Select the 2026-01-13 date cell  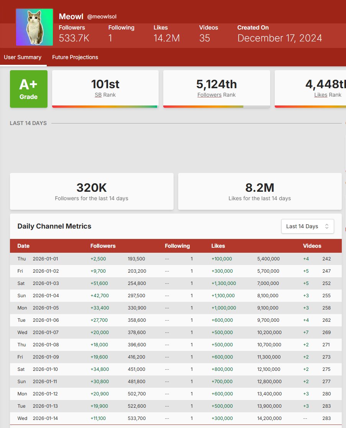tap(45, 406)
